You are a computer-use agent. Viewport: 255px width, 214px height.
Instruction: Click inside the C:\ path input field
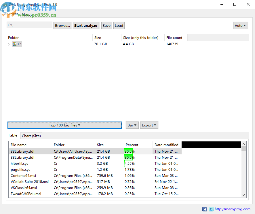29,25
